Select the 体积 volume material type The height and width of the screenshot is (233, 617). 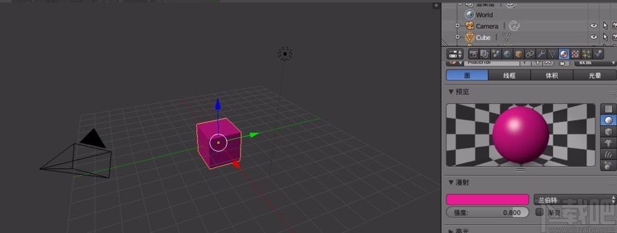[x=552, y=75]
